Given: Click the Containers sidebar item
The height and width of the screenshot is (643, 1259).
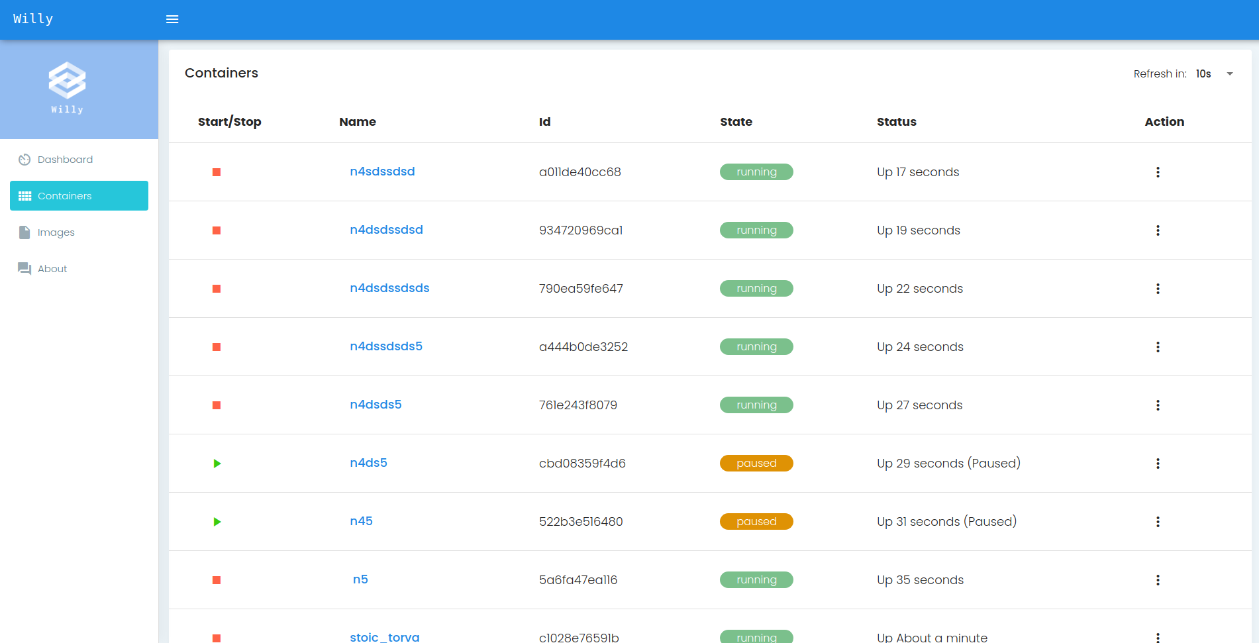Looking at the screenshot, I should coord(79,196).
